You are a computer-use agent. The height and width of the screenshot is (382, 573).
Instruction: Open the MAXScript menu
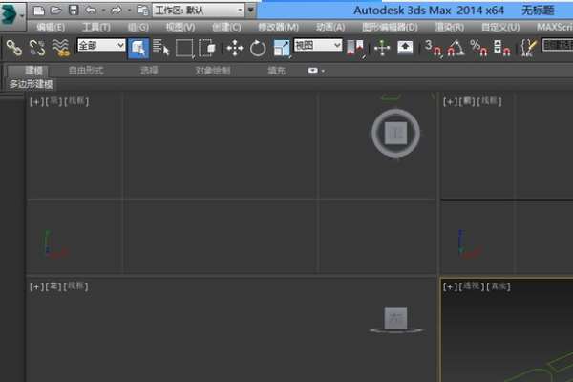554,27
